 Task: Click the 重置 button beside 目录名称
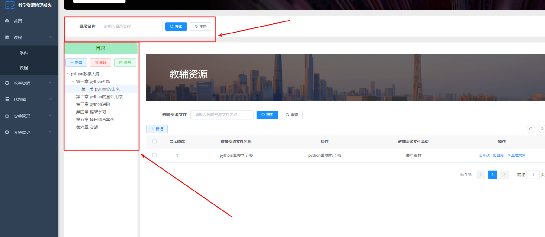(201, 27)
